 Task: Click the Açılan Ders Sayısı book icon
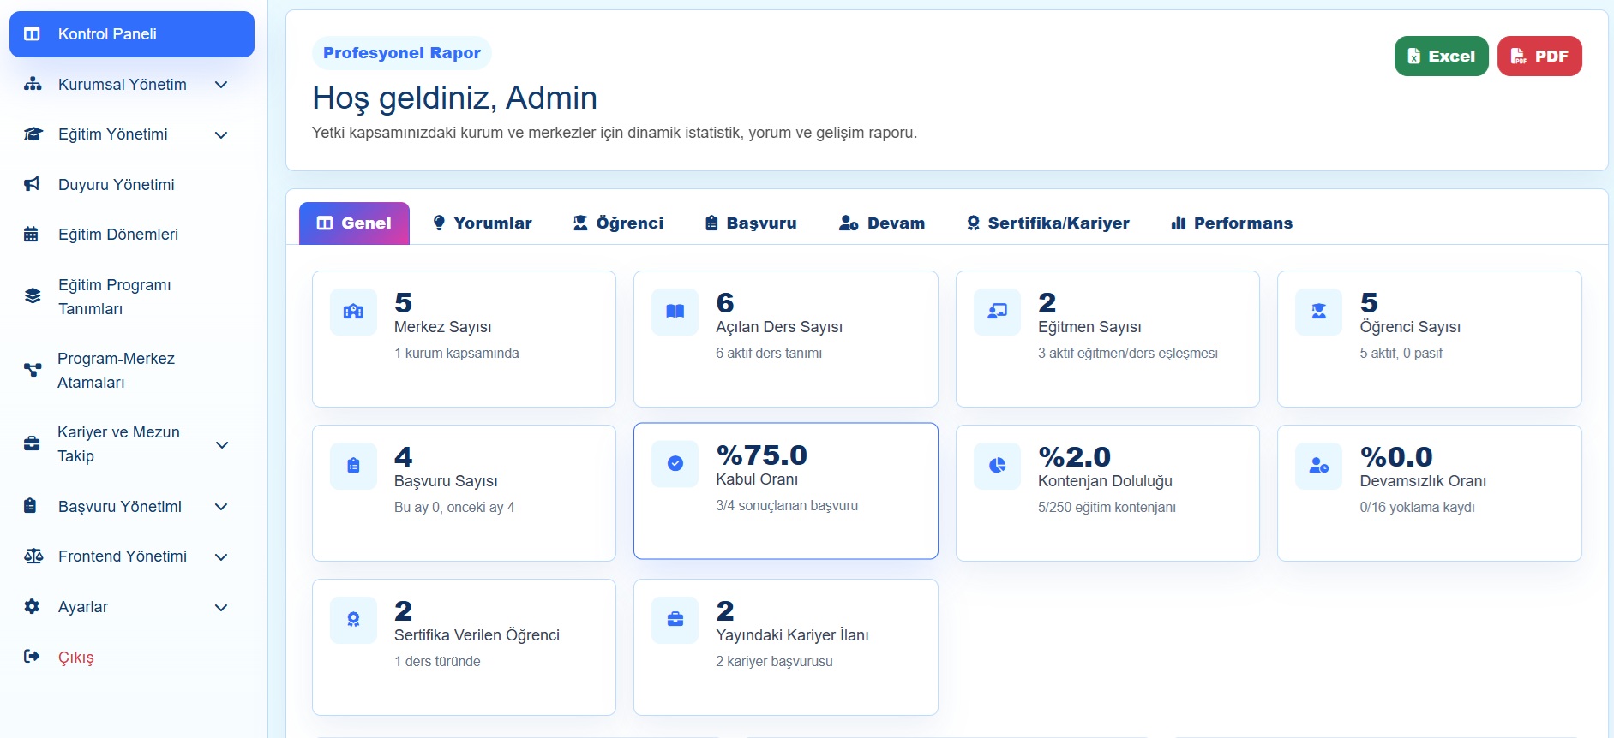click(x=675, y=312)
